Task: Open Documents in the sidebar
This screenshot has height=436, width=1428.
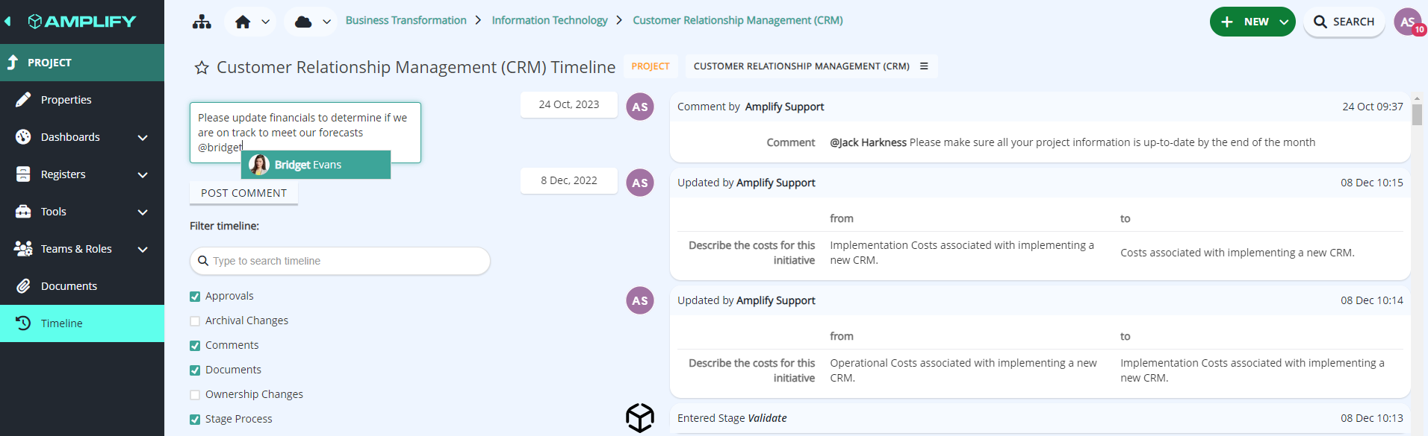Action: tap(82, 286)
